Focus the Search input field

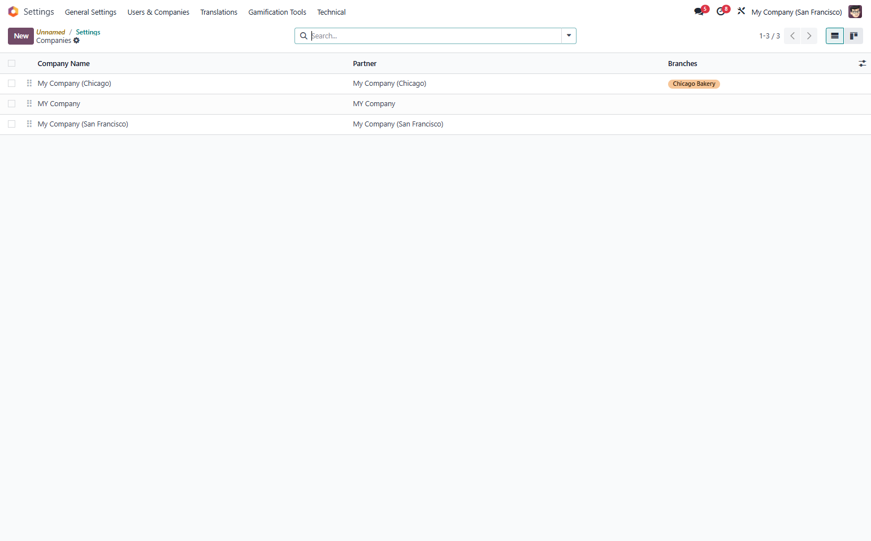[x=435, y=36]
